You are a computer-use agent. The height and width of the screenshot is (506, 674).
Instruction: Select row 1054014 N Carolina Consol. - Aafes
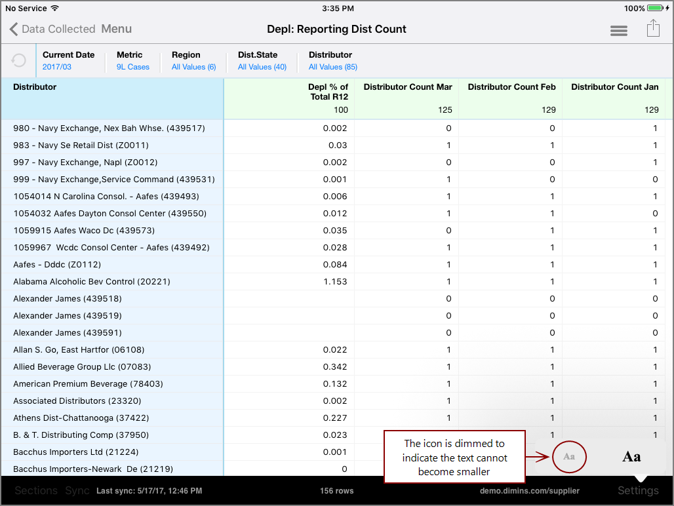coord(333,196)
